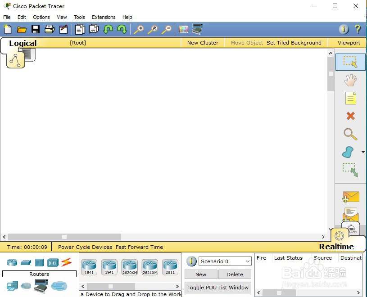Click the Print icon
367x297 pixels.
(50, 29)
